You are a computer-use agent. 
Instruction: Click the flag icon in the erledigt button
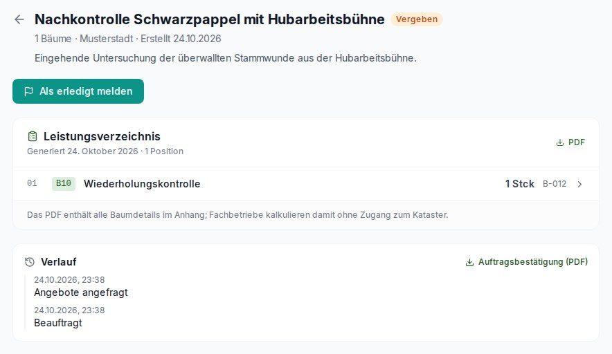coord(28,91)
